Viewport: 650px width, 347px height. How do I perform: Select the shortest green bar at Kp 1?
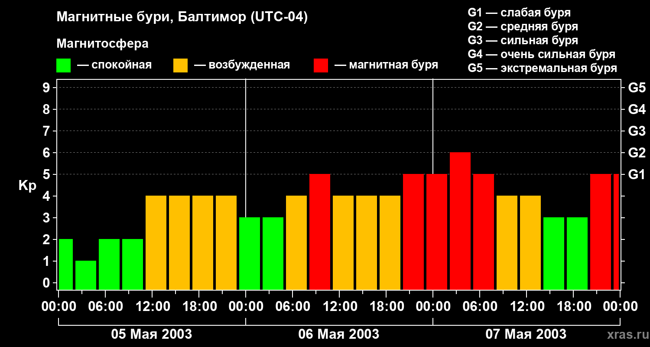coord(86,275)
